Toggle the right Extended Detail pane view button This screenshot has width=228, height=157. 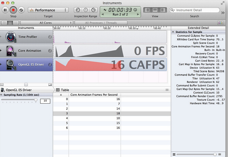click(x=162, y=10)
